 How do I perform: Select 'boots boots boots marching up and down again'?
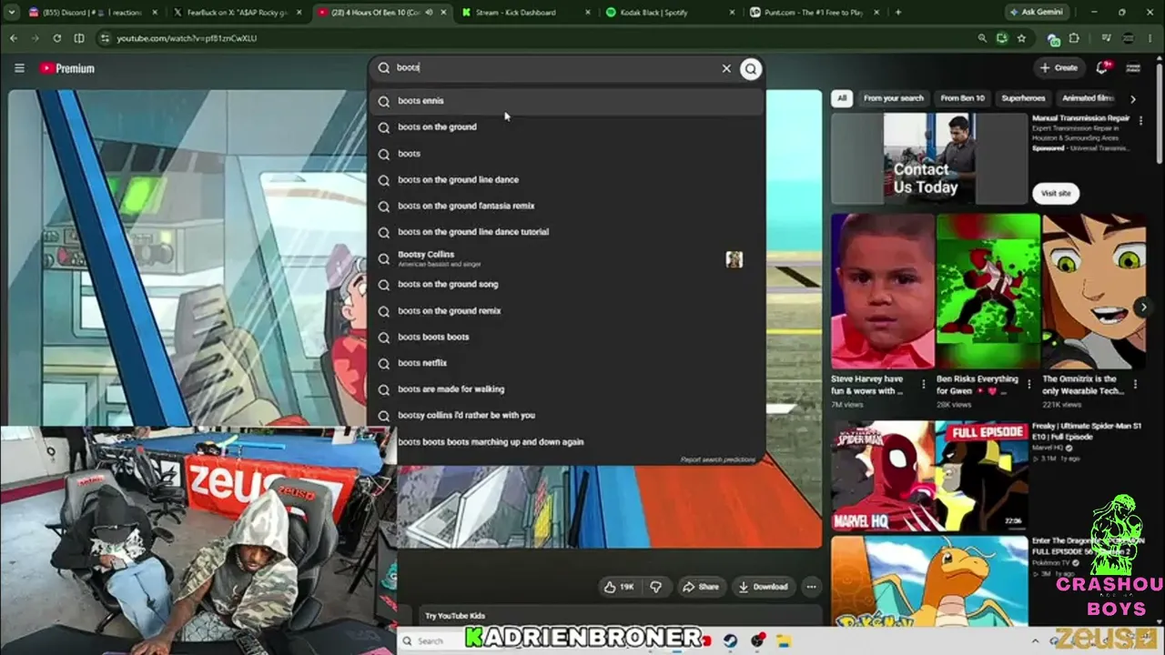pyautogui.click(x=566, y=442)
